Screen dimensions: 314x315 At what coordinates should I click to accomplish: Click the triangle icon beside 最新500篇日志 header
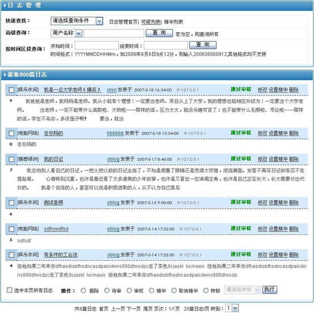pyautogui.click(x=5, y=75)
